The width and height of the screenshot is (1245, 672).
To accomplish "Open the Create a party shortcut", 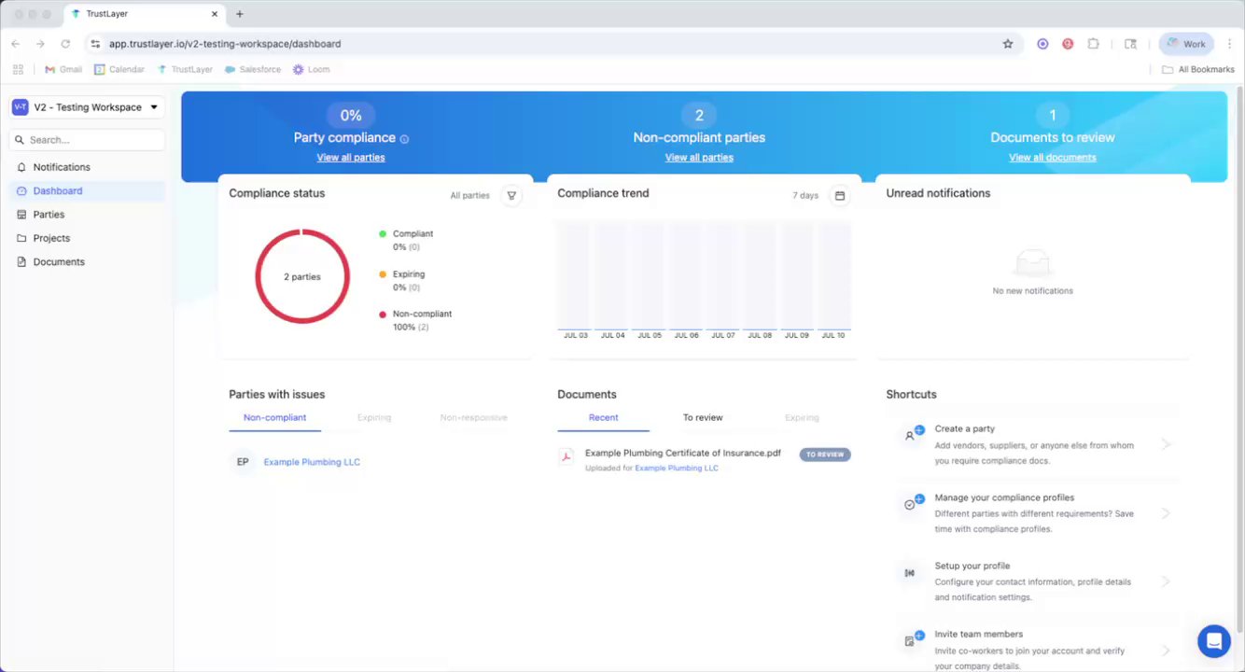I will 1034,444.
